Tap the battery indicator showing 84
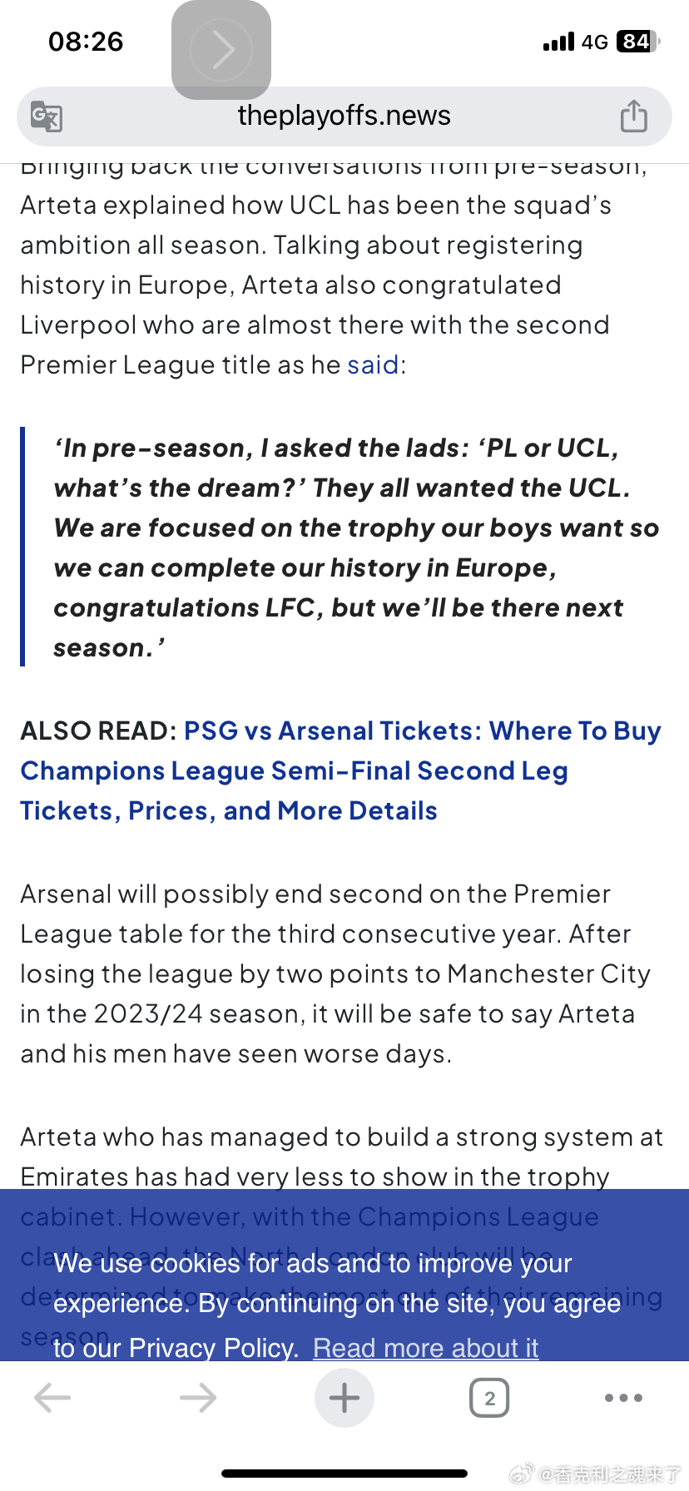The height and width of the screenshot is (1491, 689). click(637, 42)
